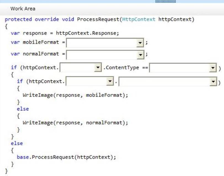Click the combo field after outer httpContext.
This screenshot has height=176, width=224.
pyautogui.click(x=77, y=68)
